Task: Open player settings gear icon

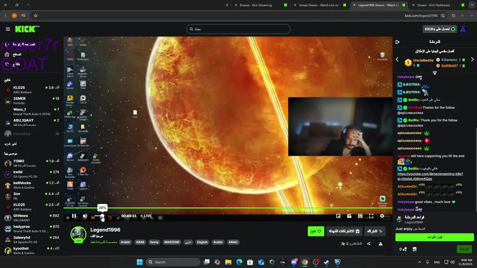Action: coord(382,216)
